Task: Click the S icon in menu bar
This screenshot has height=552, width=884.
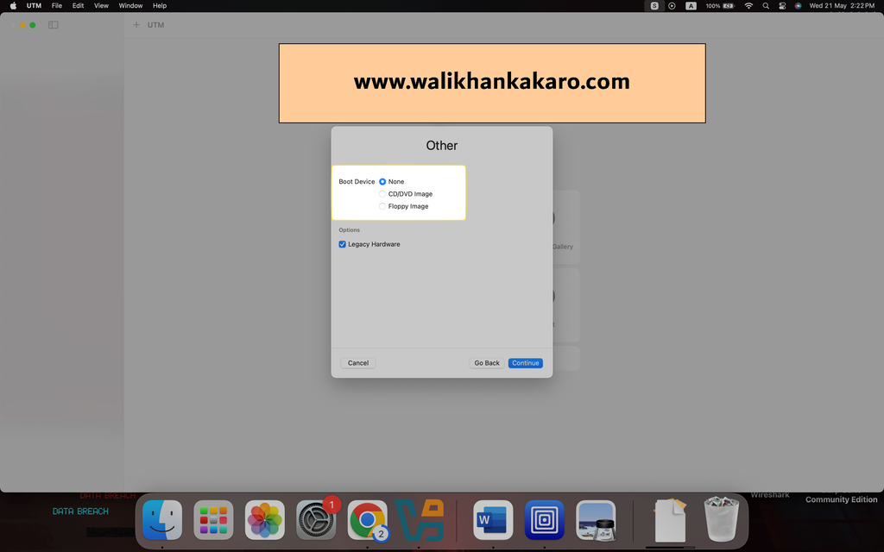Action: coord(654,6)
